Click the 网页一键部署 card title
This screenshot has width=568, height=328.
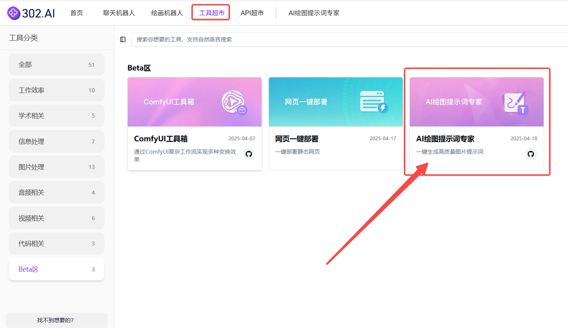pyautogui.click(x=296, y=139)
